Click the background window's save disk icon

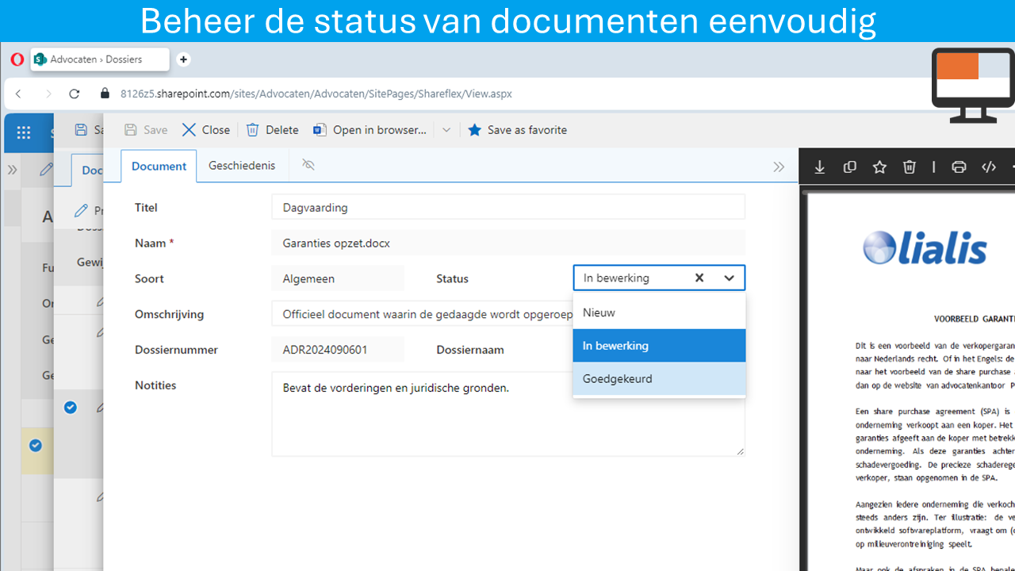pos(80,130)
